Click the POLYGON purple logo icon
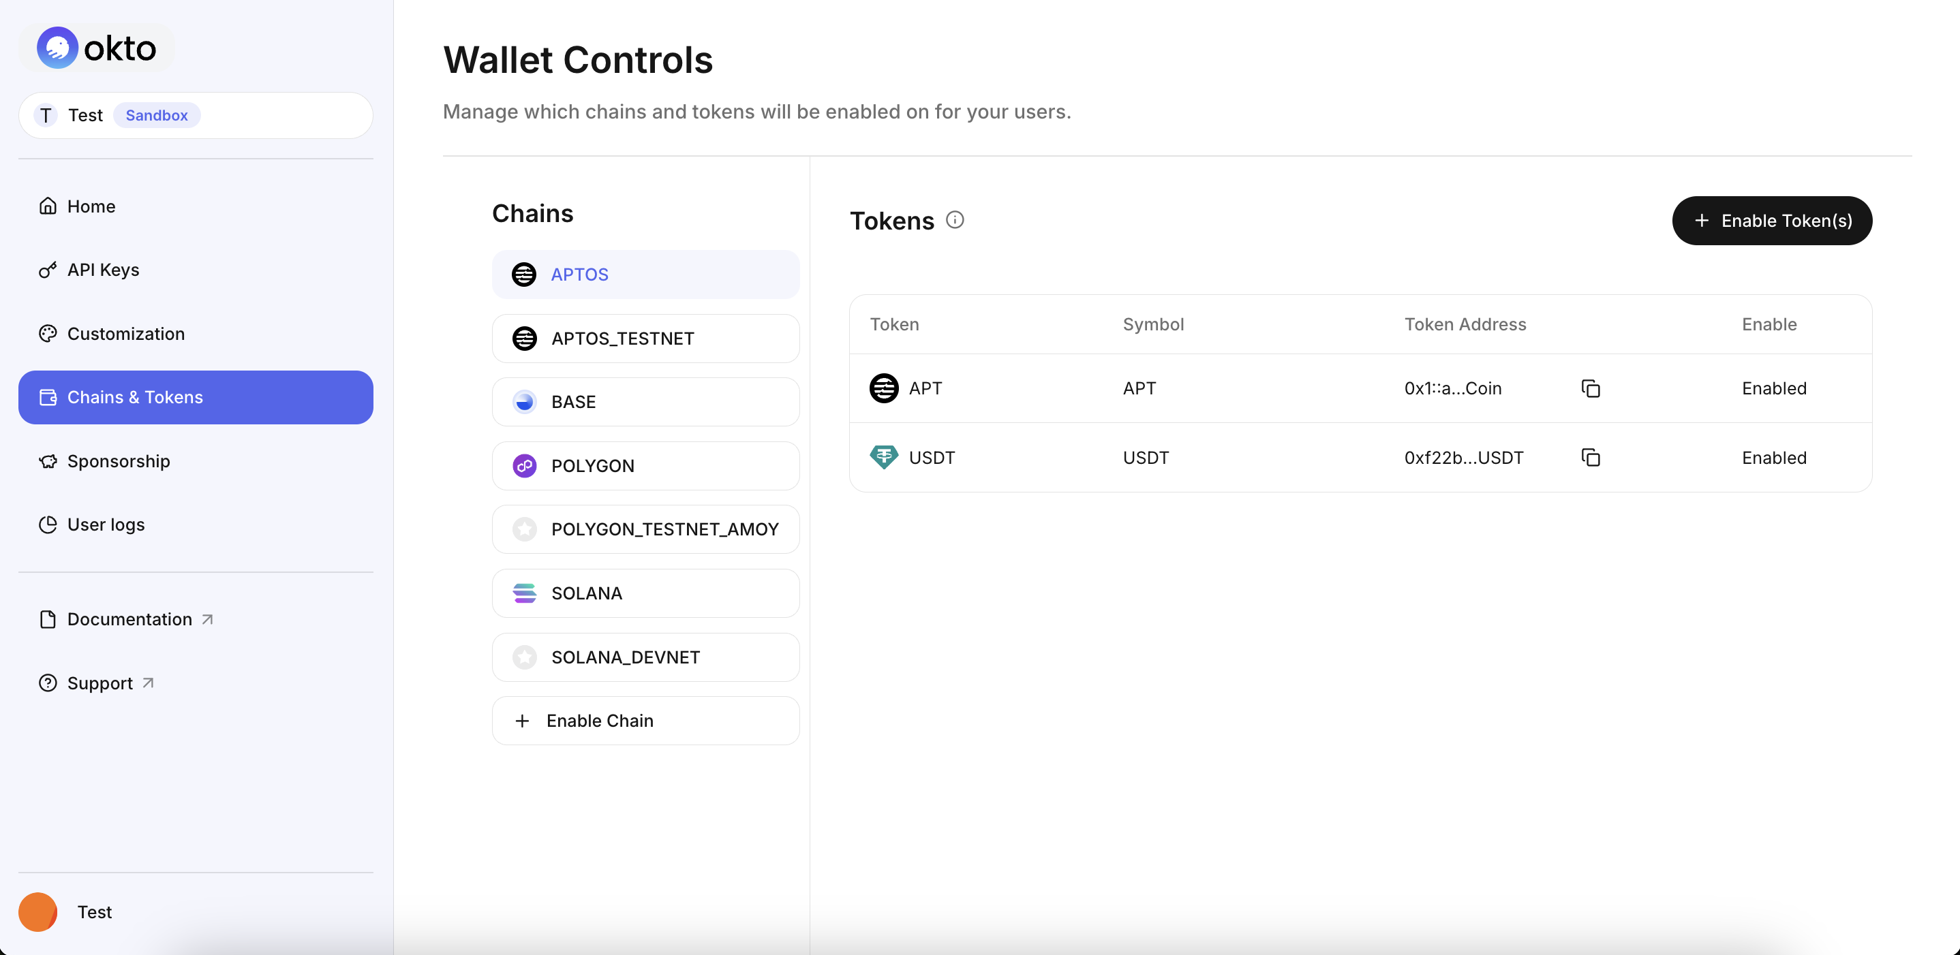Image resolution: width=1960 pixels, height=955 pixels. click(524, 465)
